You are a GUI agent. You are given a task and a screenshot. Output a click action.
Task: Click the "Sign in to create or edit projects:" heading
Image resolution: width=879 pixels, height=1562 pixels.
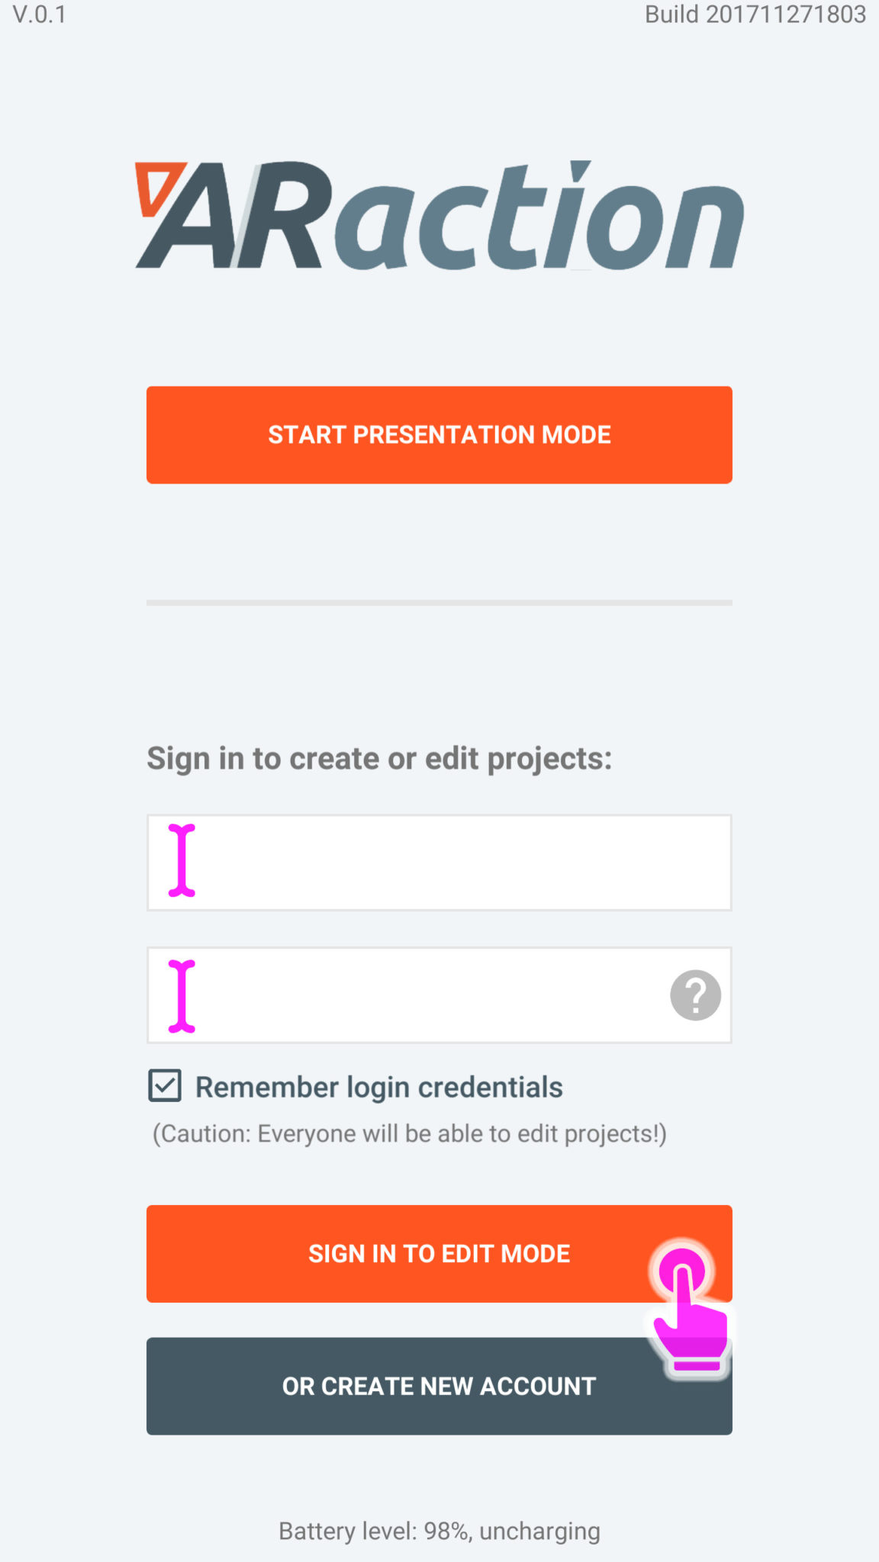[379, 758]
